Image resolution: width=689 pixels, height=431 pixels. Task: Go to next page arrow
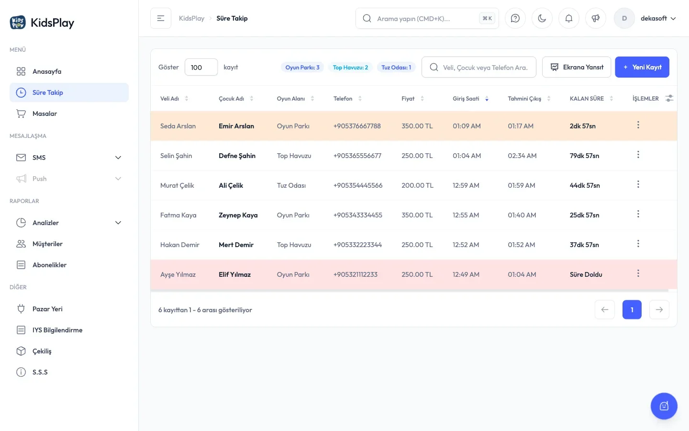pyautogui.click(x=659, y=310)
